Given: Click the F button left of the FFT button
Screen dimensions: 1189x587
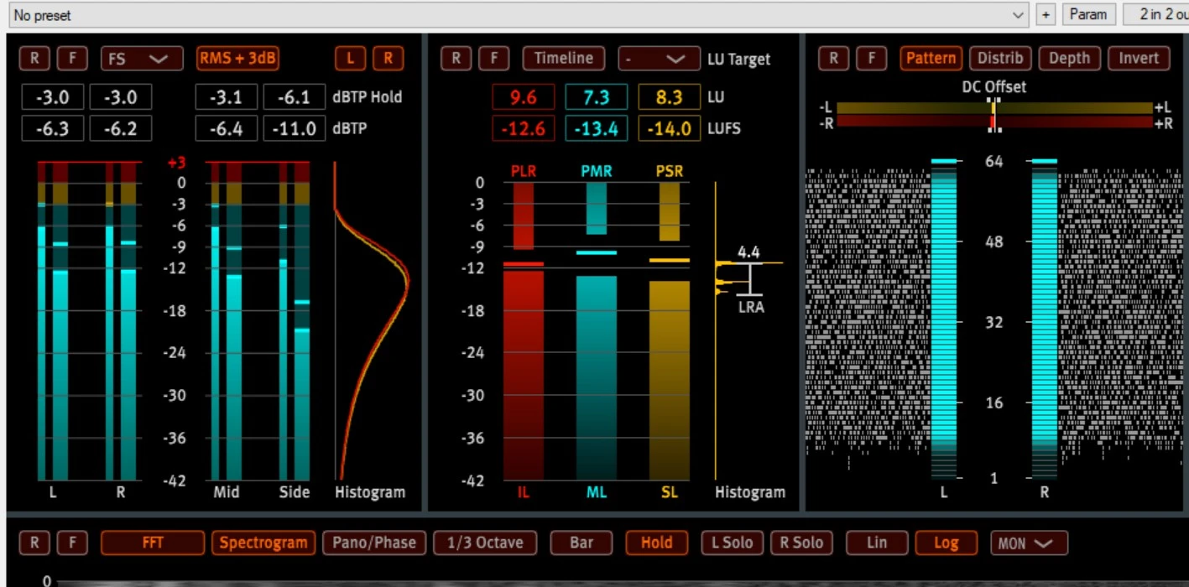Looking at the screenshot, I should click(x=72, y=543).
